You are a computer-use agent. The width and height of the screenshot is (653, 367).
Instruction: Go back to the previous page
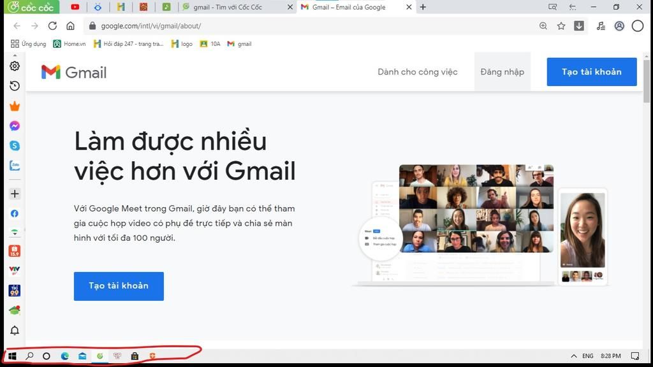coord(17,25)
